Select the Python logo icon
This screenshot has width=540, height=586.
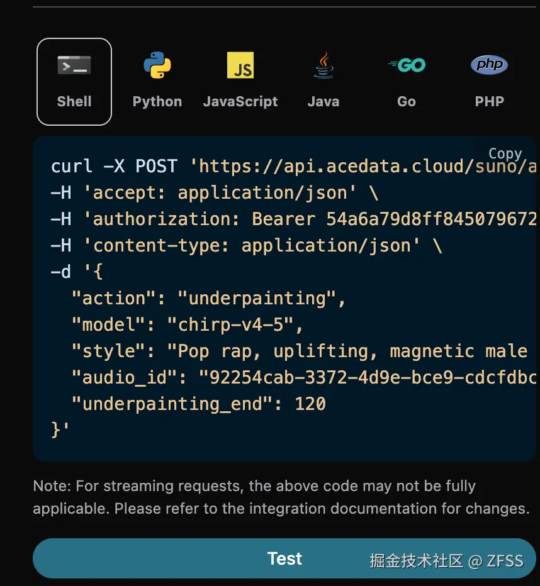point(157,65)
